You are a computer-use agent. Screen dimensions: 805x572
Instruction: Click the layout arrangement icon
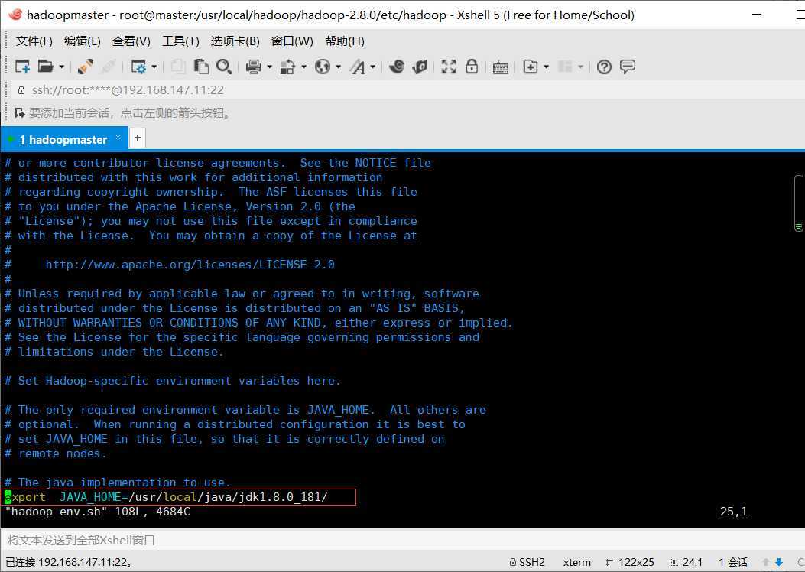pyautogui.click(x=565, y=67)
